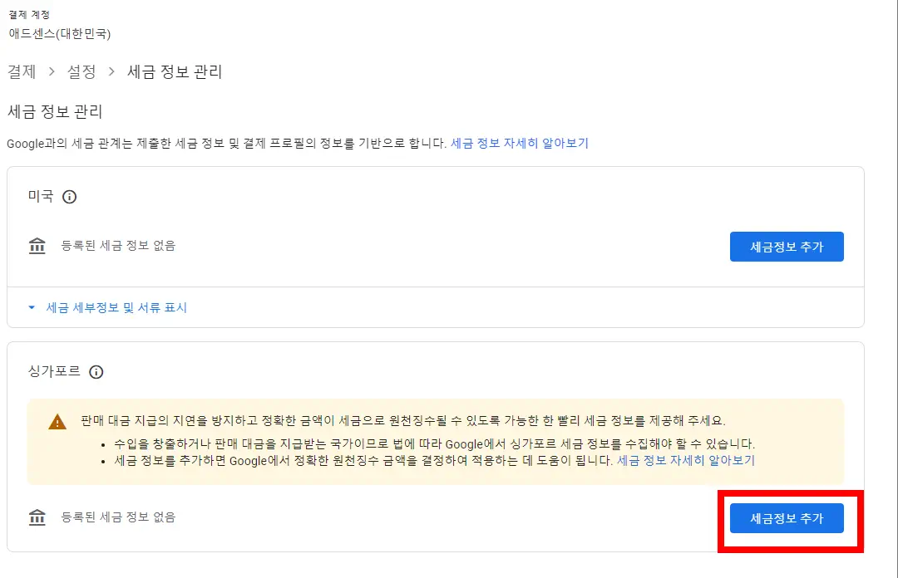The height and width of the screenshot is (578, 898).
Task: Click the warning triangle icon in the notice
Action: (x=57, y=422)
